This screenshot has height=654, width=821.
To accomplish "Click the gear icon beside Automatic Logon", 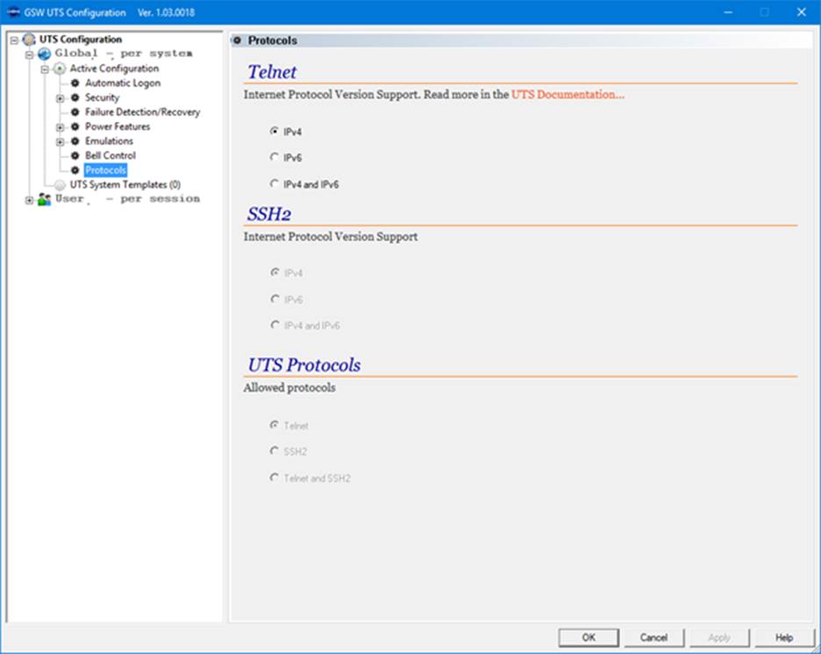I will coord(75,82).
